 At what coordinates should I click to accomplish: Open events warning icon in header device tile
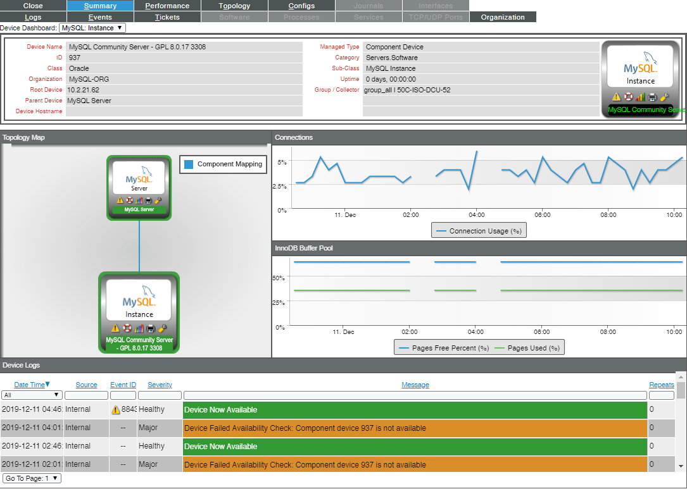[617, 97]
